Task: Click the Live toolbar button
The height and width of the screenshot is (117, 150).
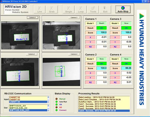Action: coord(40,10)
